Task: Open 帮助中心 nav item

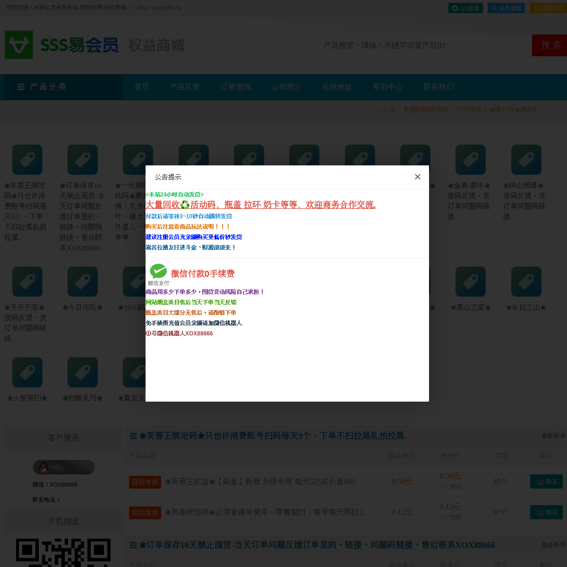Action: [388, 87]
